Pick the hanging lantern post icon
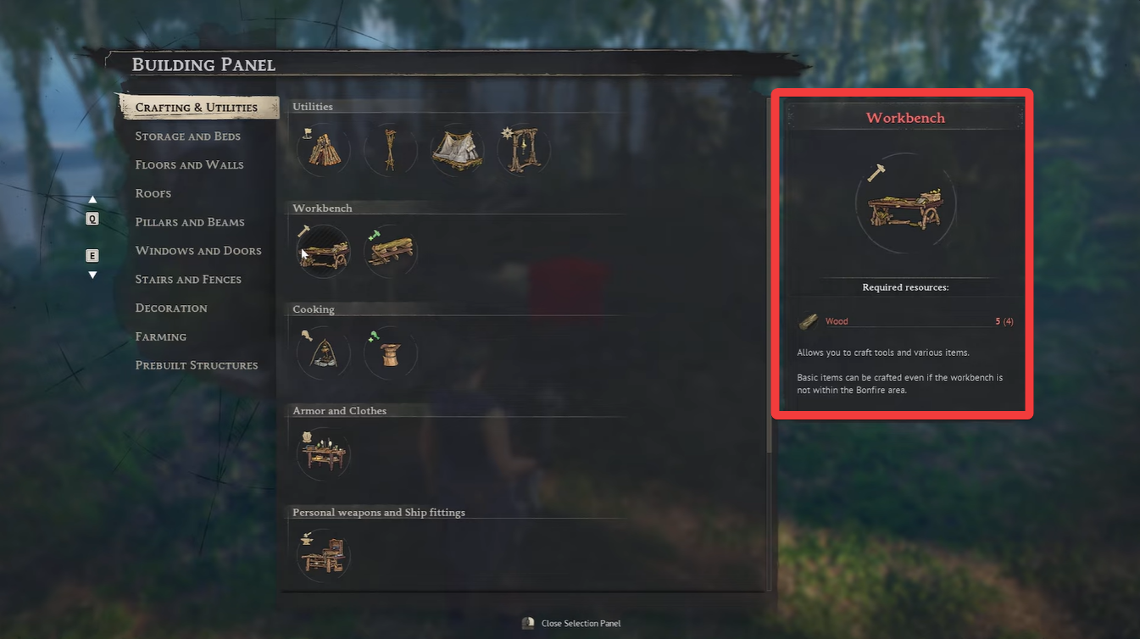 coord(525,150)
